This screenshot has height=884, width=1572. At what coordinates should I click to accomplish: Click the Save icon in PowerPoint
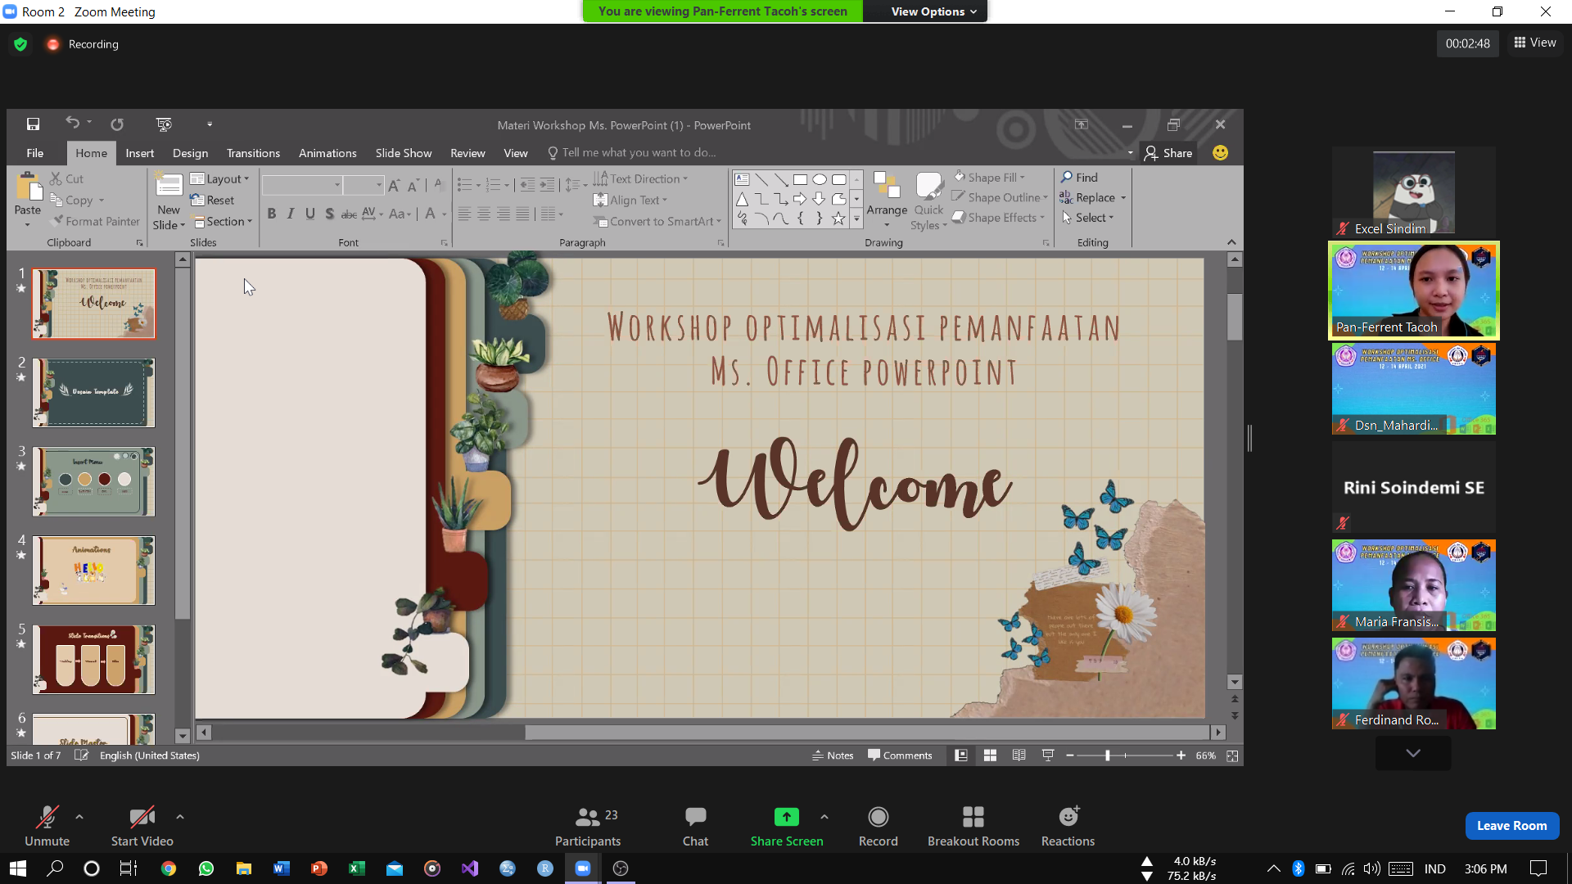tap(33, 124)
